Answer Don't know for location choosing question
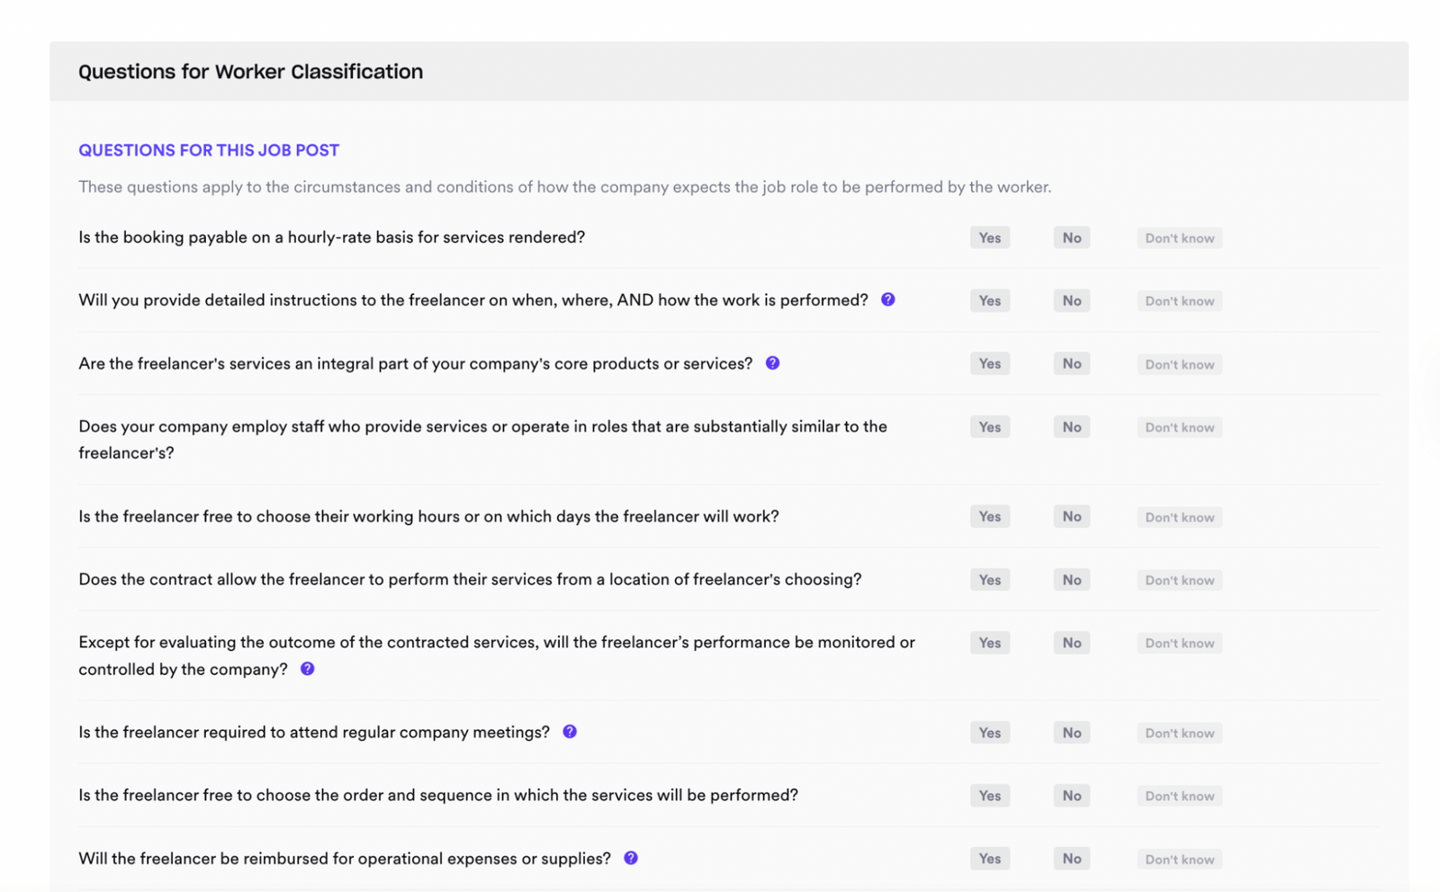 click(1179, 579)
